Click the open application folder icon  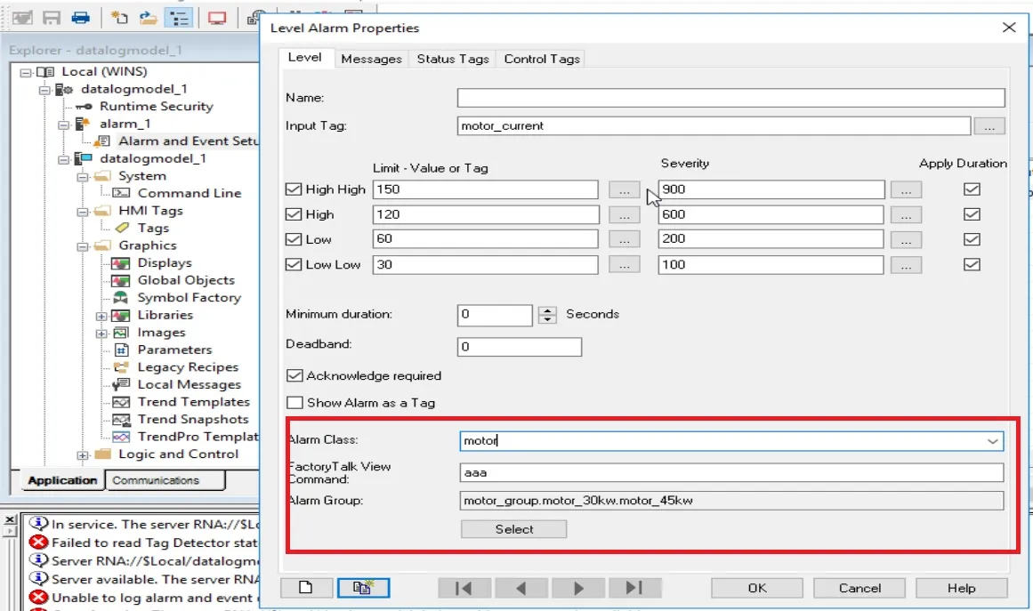pyautogui.click(x=149, y=18)
